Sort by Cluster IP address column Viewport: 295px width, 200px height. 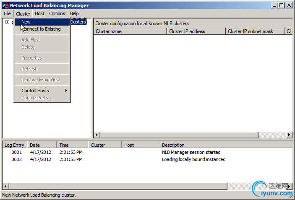pyautogui.click(x=196, y=31)
